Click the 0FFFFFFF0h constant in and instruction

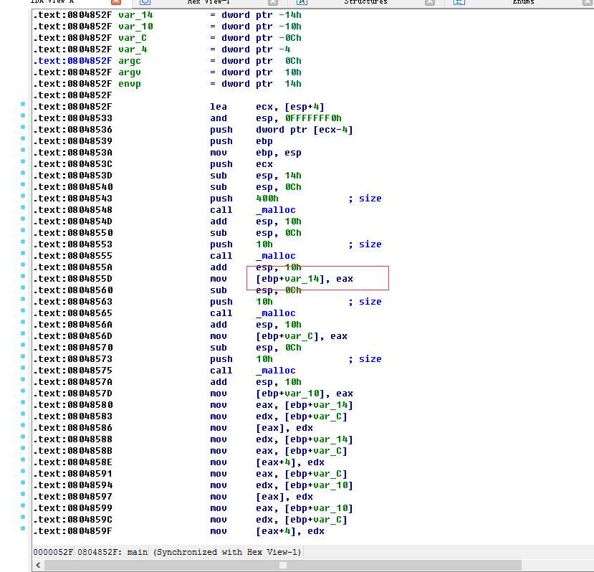point(313,118)
